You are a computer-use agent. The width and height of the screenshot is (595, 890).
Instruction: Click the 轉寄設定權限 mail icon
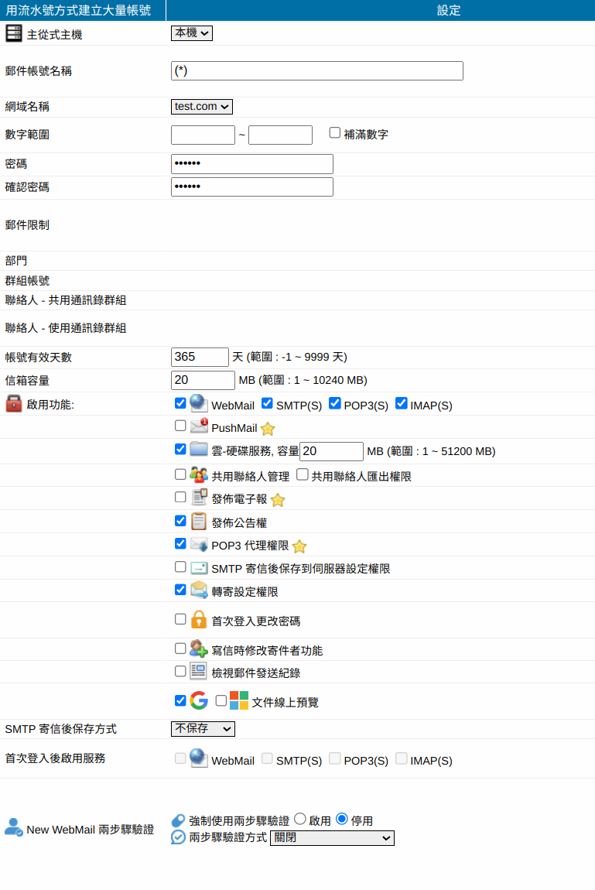[x=200, y=590]
